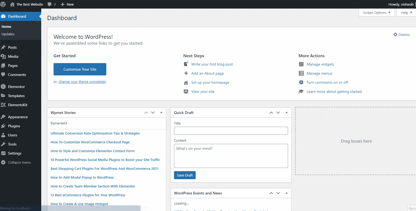Click the Customize Your Site button

[80, 69]
